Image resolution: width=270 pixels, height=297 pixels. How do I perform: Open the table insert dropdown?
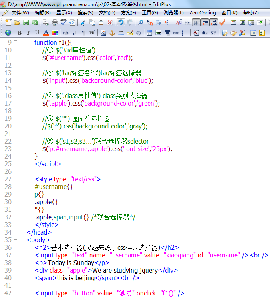tap(149, 33)
